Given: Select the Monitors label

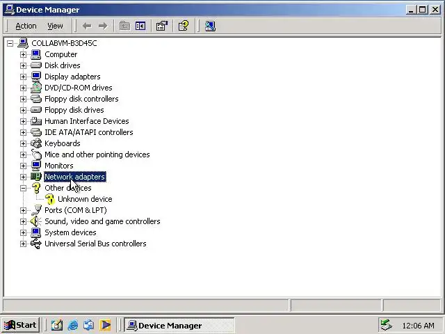Looking at the screenshot, I should [x=59, y=166].
